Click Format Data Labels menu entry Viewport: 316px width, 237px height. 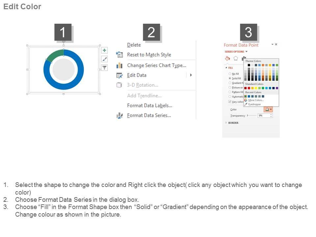click(149, 106)
